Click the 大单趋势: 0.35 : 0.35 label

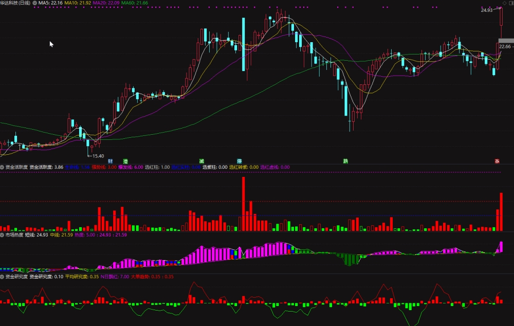153,277
